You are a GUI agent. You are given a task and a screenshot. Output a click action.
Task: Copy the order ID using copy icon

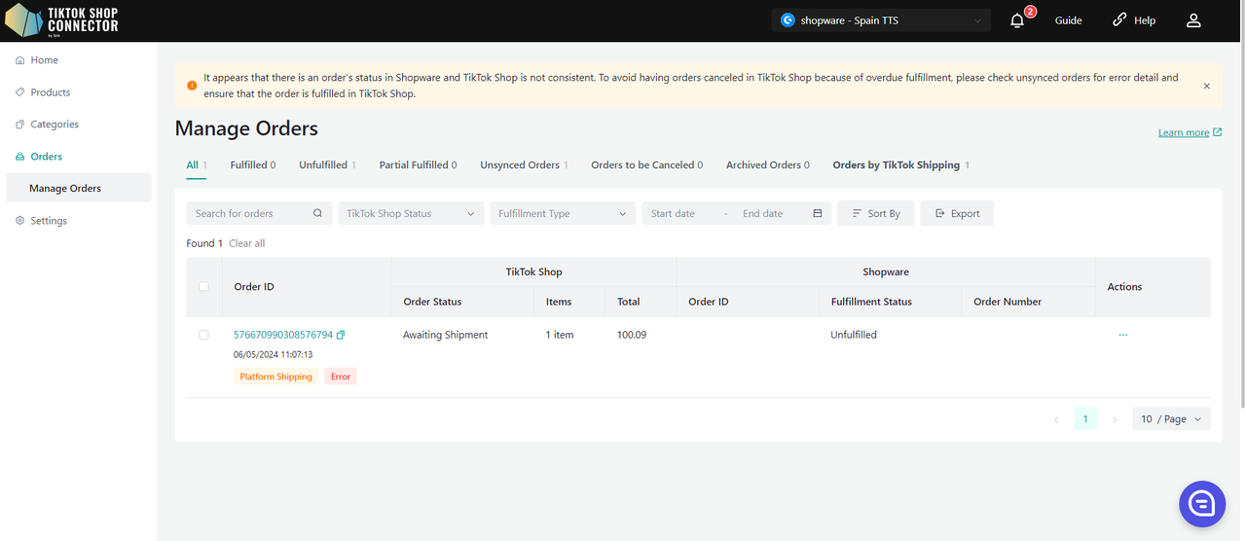341,335
